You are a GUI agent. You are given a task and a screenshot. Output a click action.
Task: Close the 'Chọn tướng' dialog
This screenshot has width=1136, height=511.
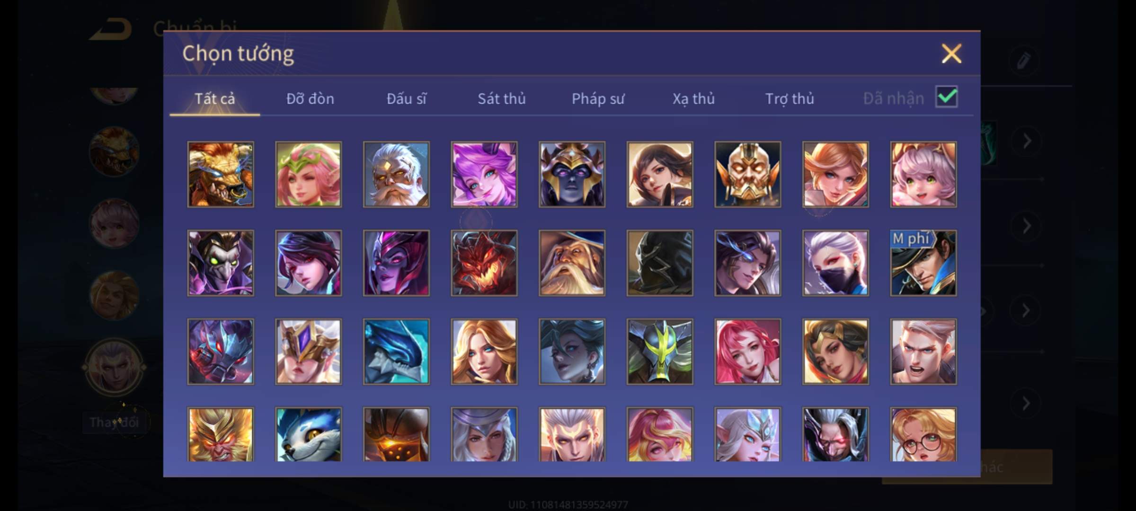coord(951,53)
